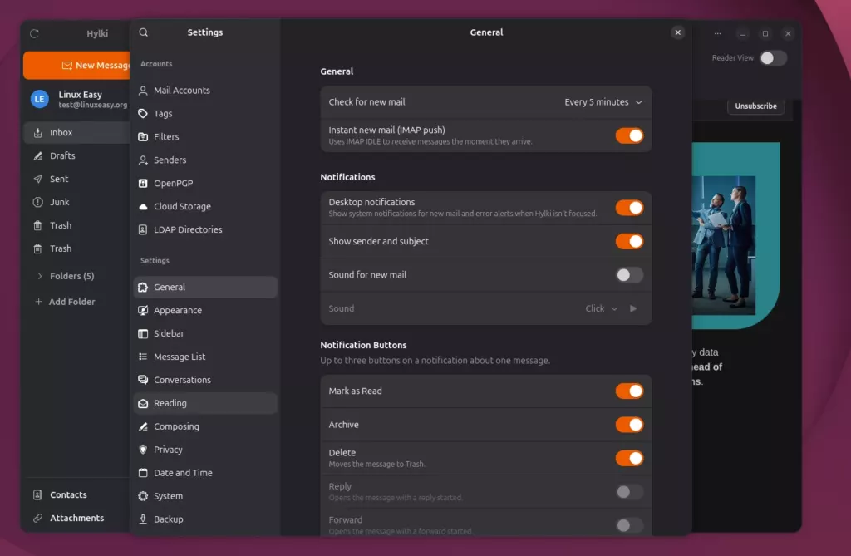Play the notification sound preview
851x556 pixels.
pyautogui.click(x=632, y=308)
